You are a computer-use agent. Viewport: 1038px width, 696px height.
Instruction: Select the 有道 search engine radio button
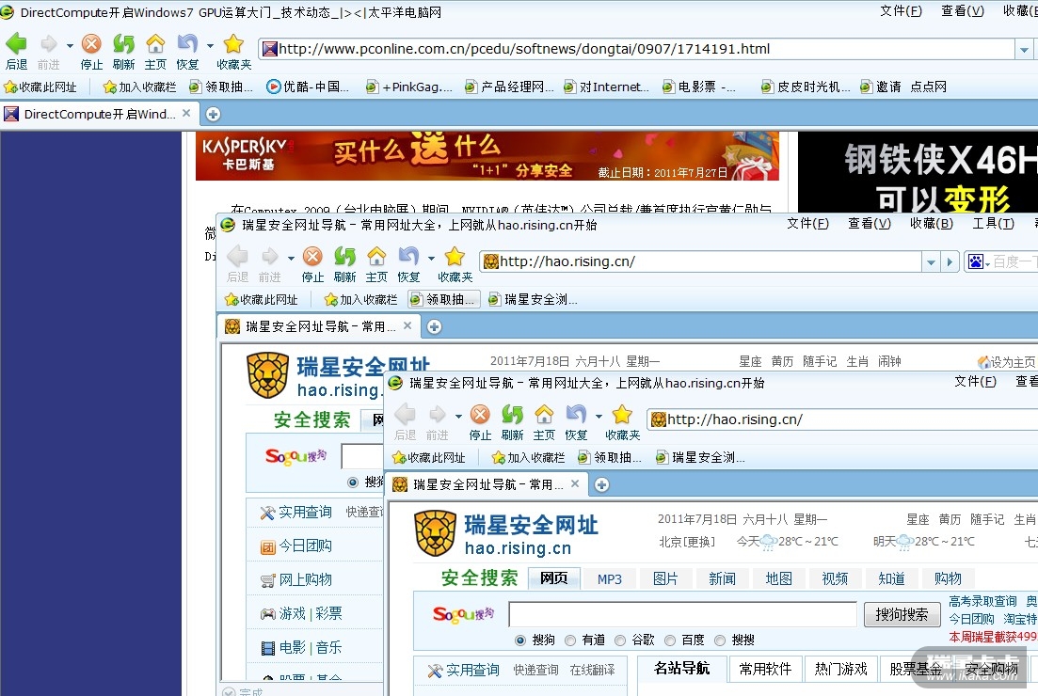point(570,640)
